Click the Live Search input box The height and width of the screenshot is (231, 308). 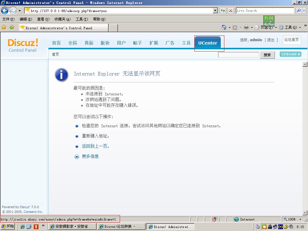click(265, 11)
